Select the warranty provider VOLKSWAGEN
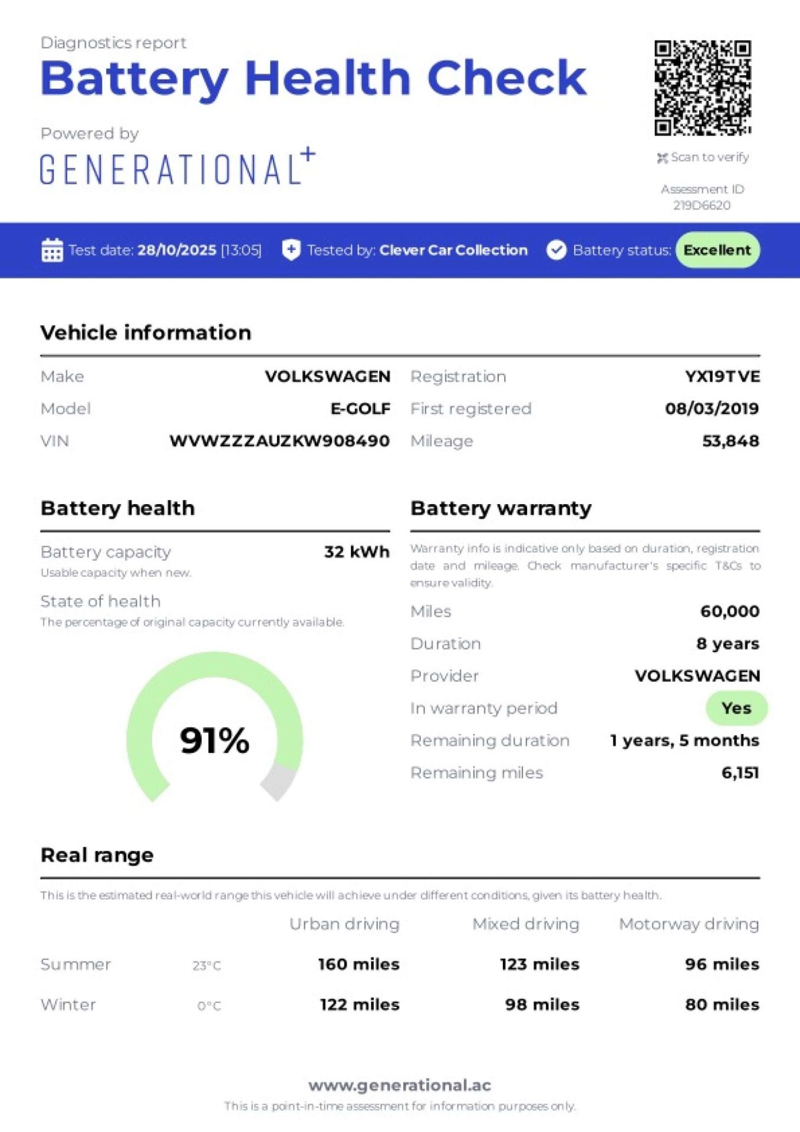Screen dimensions: 800x1132 697,676
